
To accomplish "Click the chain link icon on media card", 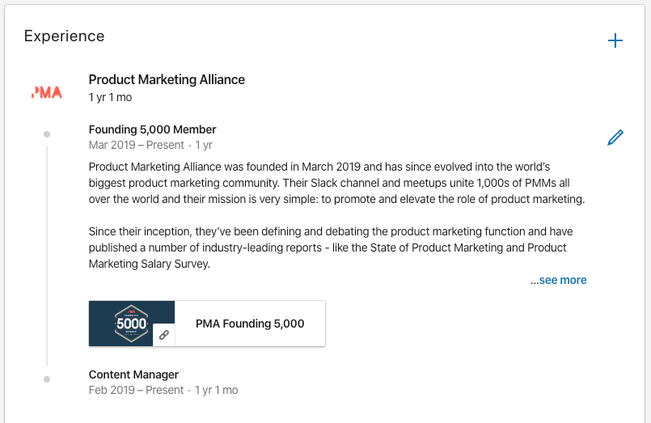I will [164, 335].
